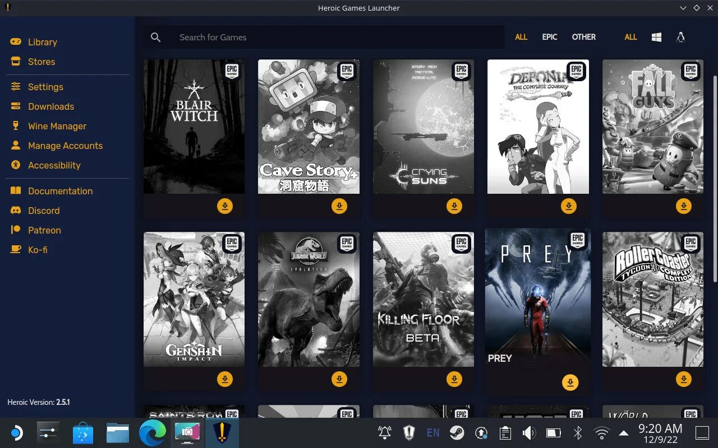Launch Microsoft Edge from taskbar
The width and height of the screenshot is (718, 448).
pyautogui.click(x=153, y=433)
